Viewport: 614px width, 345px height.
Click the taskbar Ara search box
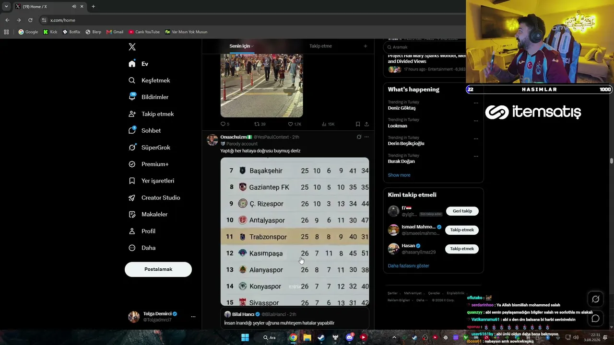click(x=269, y=337)
